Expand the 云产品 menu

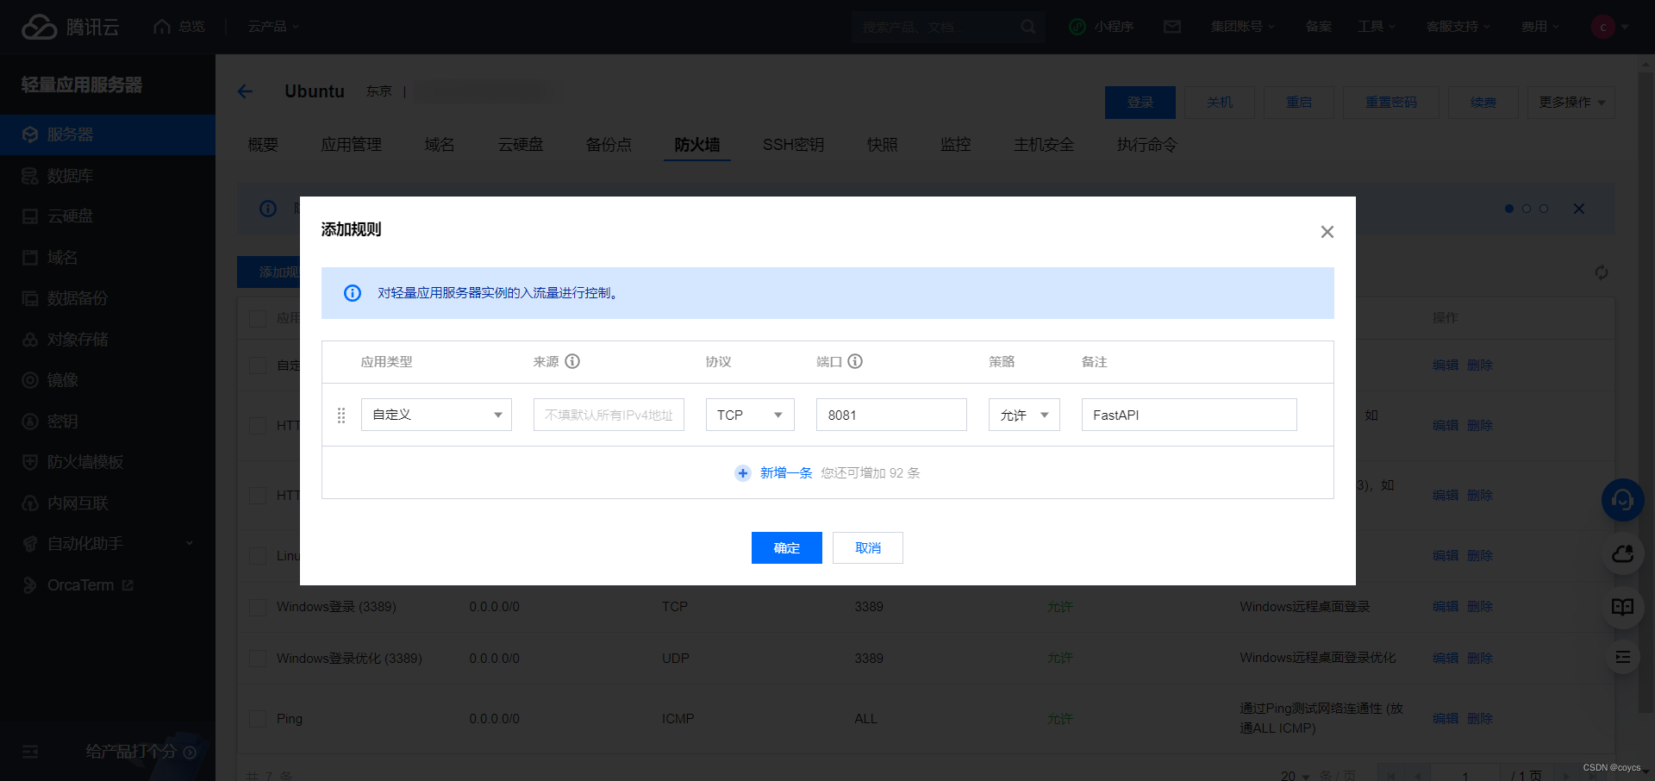click(274, 27)
